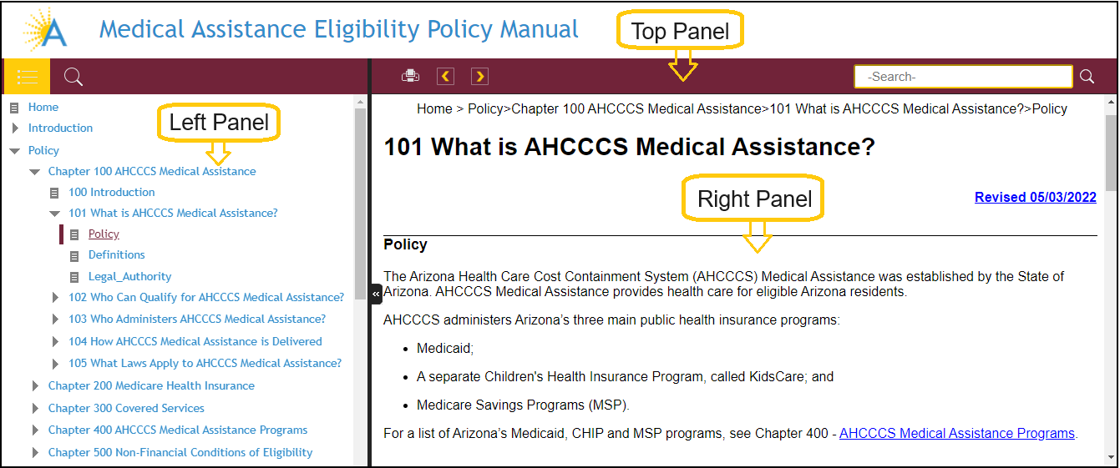This screenshot has width=1120, height=468.
Task: Click into the Search input field
Action: pos(962,77)
